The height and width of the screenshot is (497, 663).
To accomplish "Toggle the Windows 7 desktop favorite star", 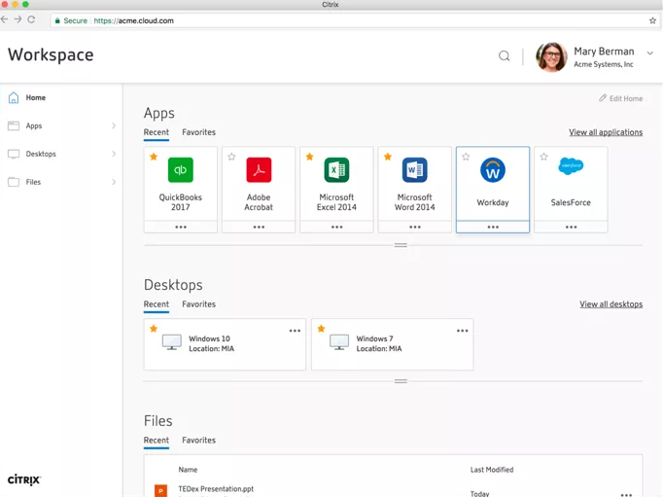I will click(322, 329).
